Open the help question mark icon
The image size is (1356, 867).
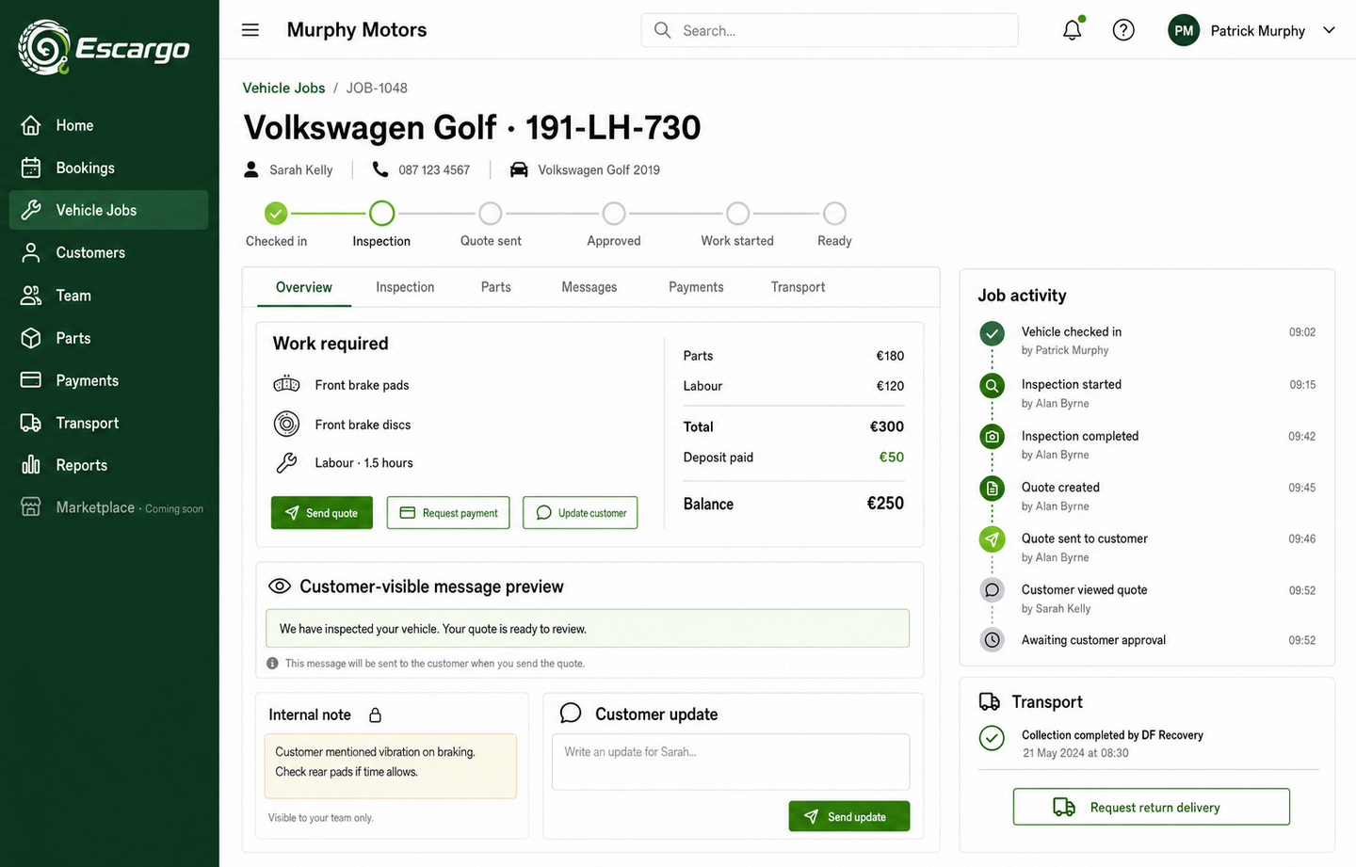pyautogui.click(x=1122, y=30)
